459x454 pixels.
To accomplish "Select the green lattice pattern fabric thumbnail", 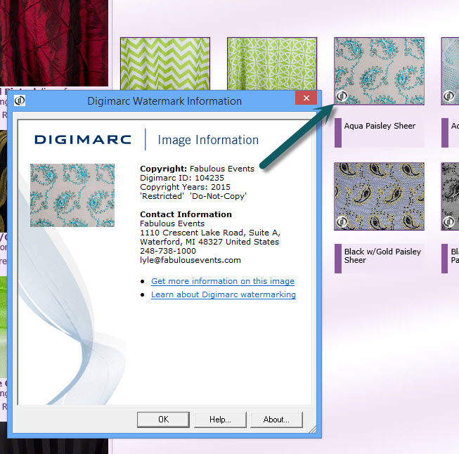I will (272, 63).
